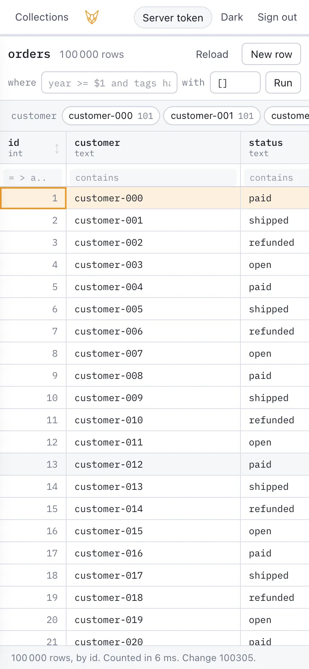309x669 pixels.
Task: Reload the orders table
Action: pos(212,54)
